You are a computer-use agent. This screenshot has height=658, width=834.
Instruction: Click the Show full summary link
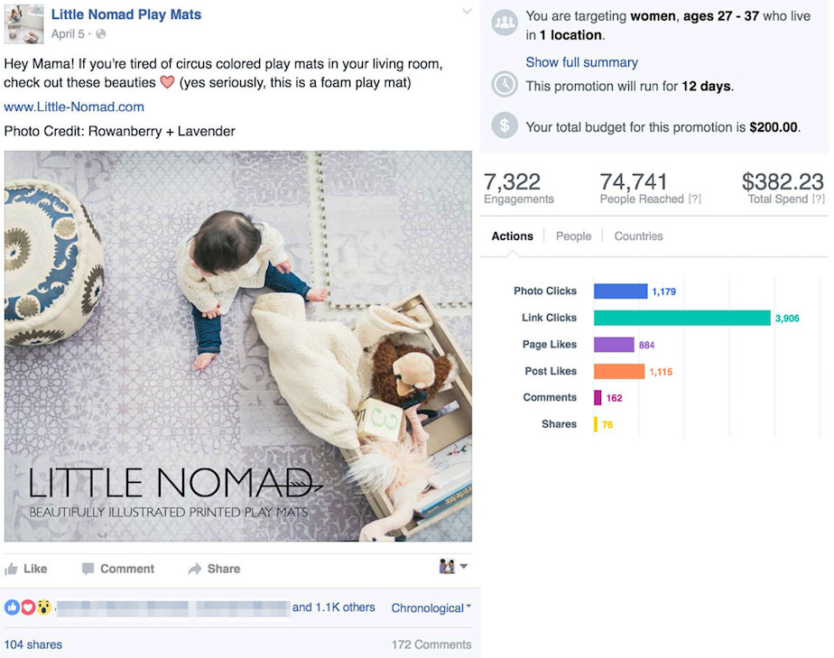581,62
